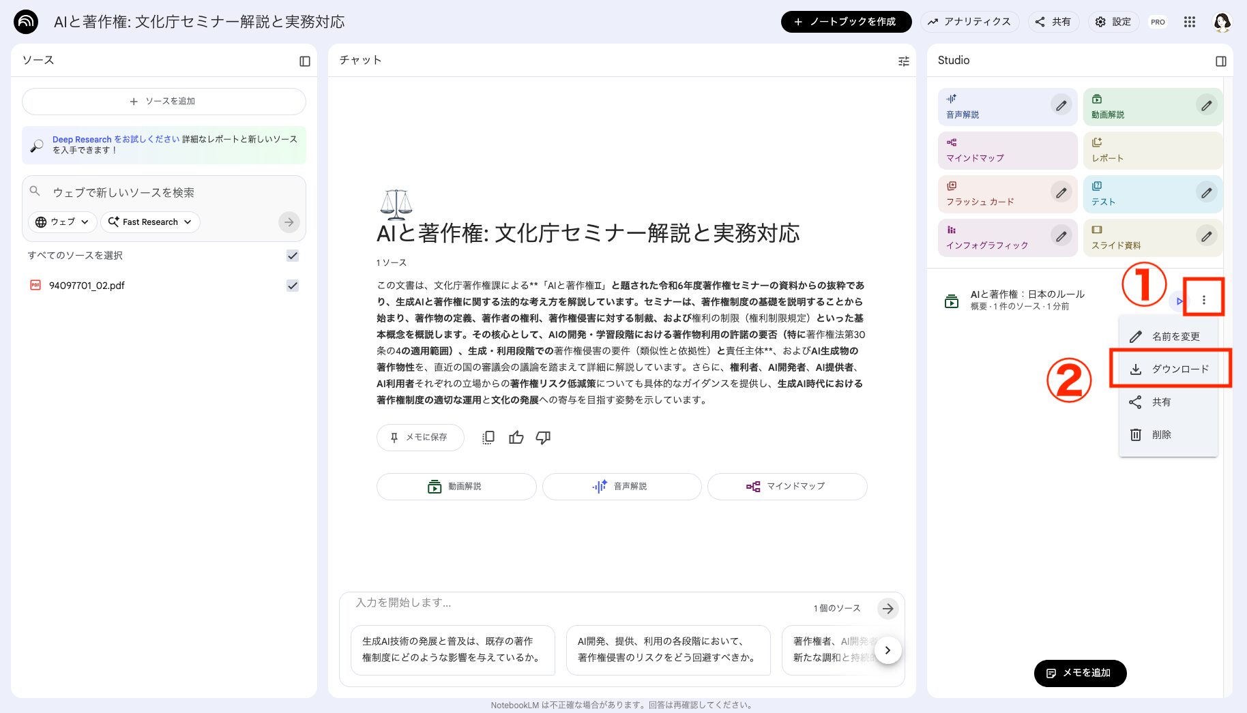Give the summary a thumbs up
The height and width of the screenshot is (713, 1247).
pos(516,437)
